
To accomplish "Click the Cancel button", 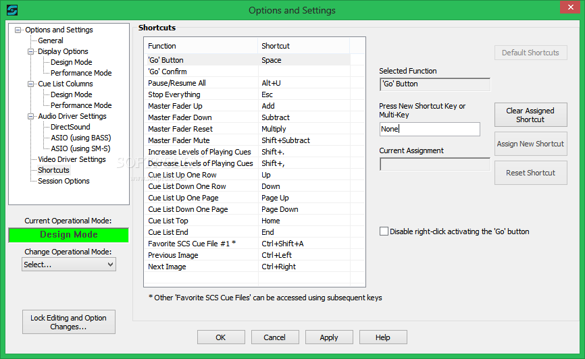I will [x=275, y=337].
